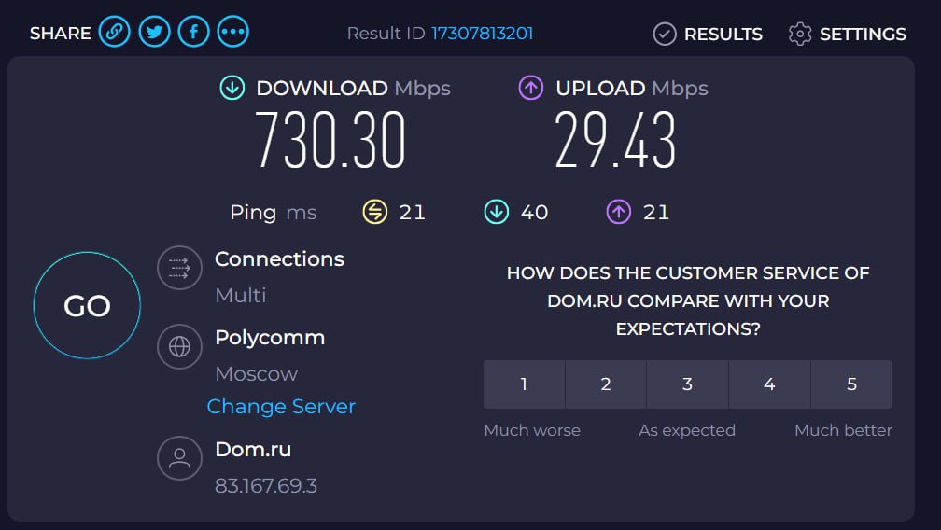Click the download latency icon showing 40
The width and height of the screenshot is (941, 530).
(x=497, y=212)
